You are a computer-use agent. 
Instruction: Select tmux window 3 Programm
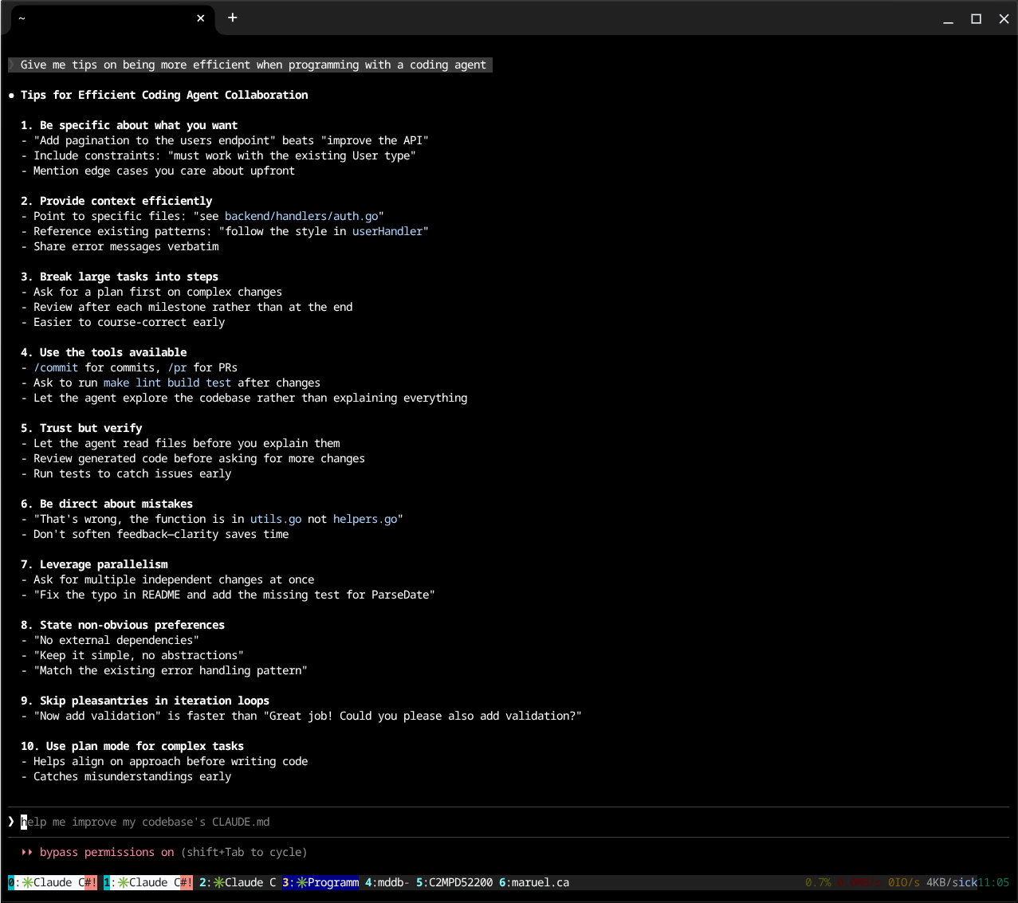point(320,882)
